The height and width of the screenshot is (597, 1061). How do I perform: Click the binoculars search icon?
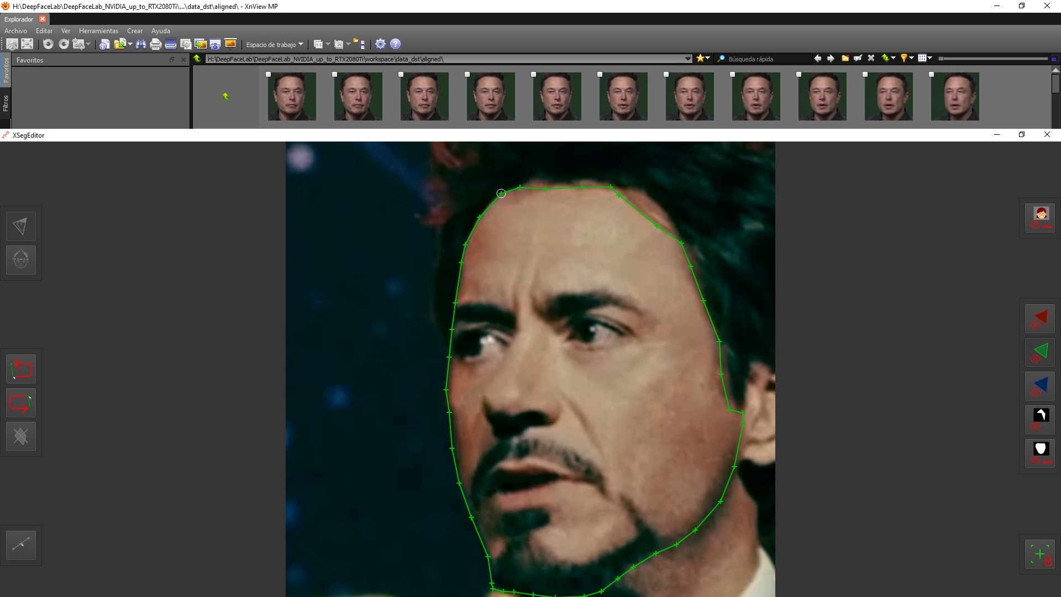tap(141, 44)
